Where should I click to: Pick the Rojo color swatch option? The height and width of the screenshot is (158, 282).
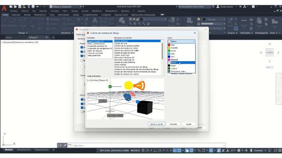pos(181,45)
